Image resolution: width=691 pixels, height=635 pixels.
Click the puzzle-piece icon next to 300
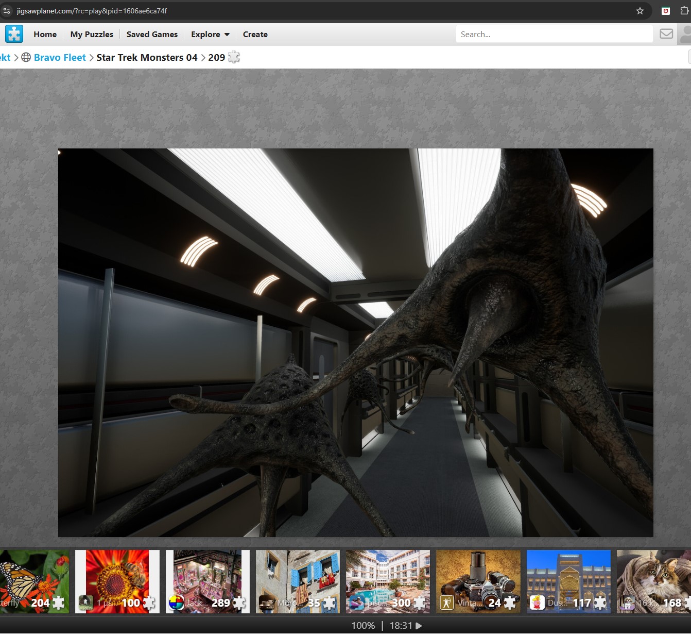[420, 603]
